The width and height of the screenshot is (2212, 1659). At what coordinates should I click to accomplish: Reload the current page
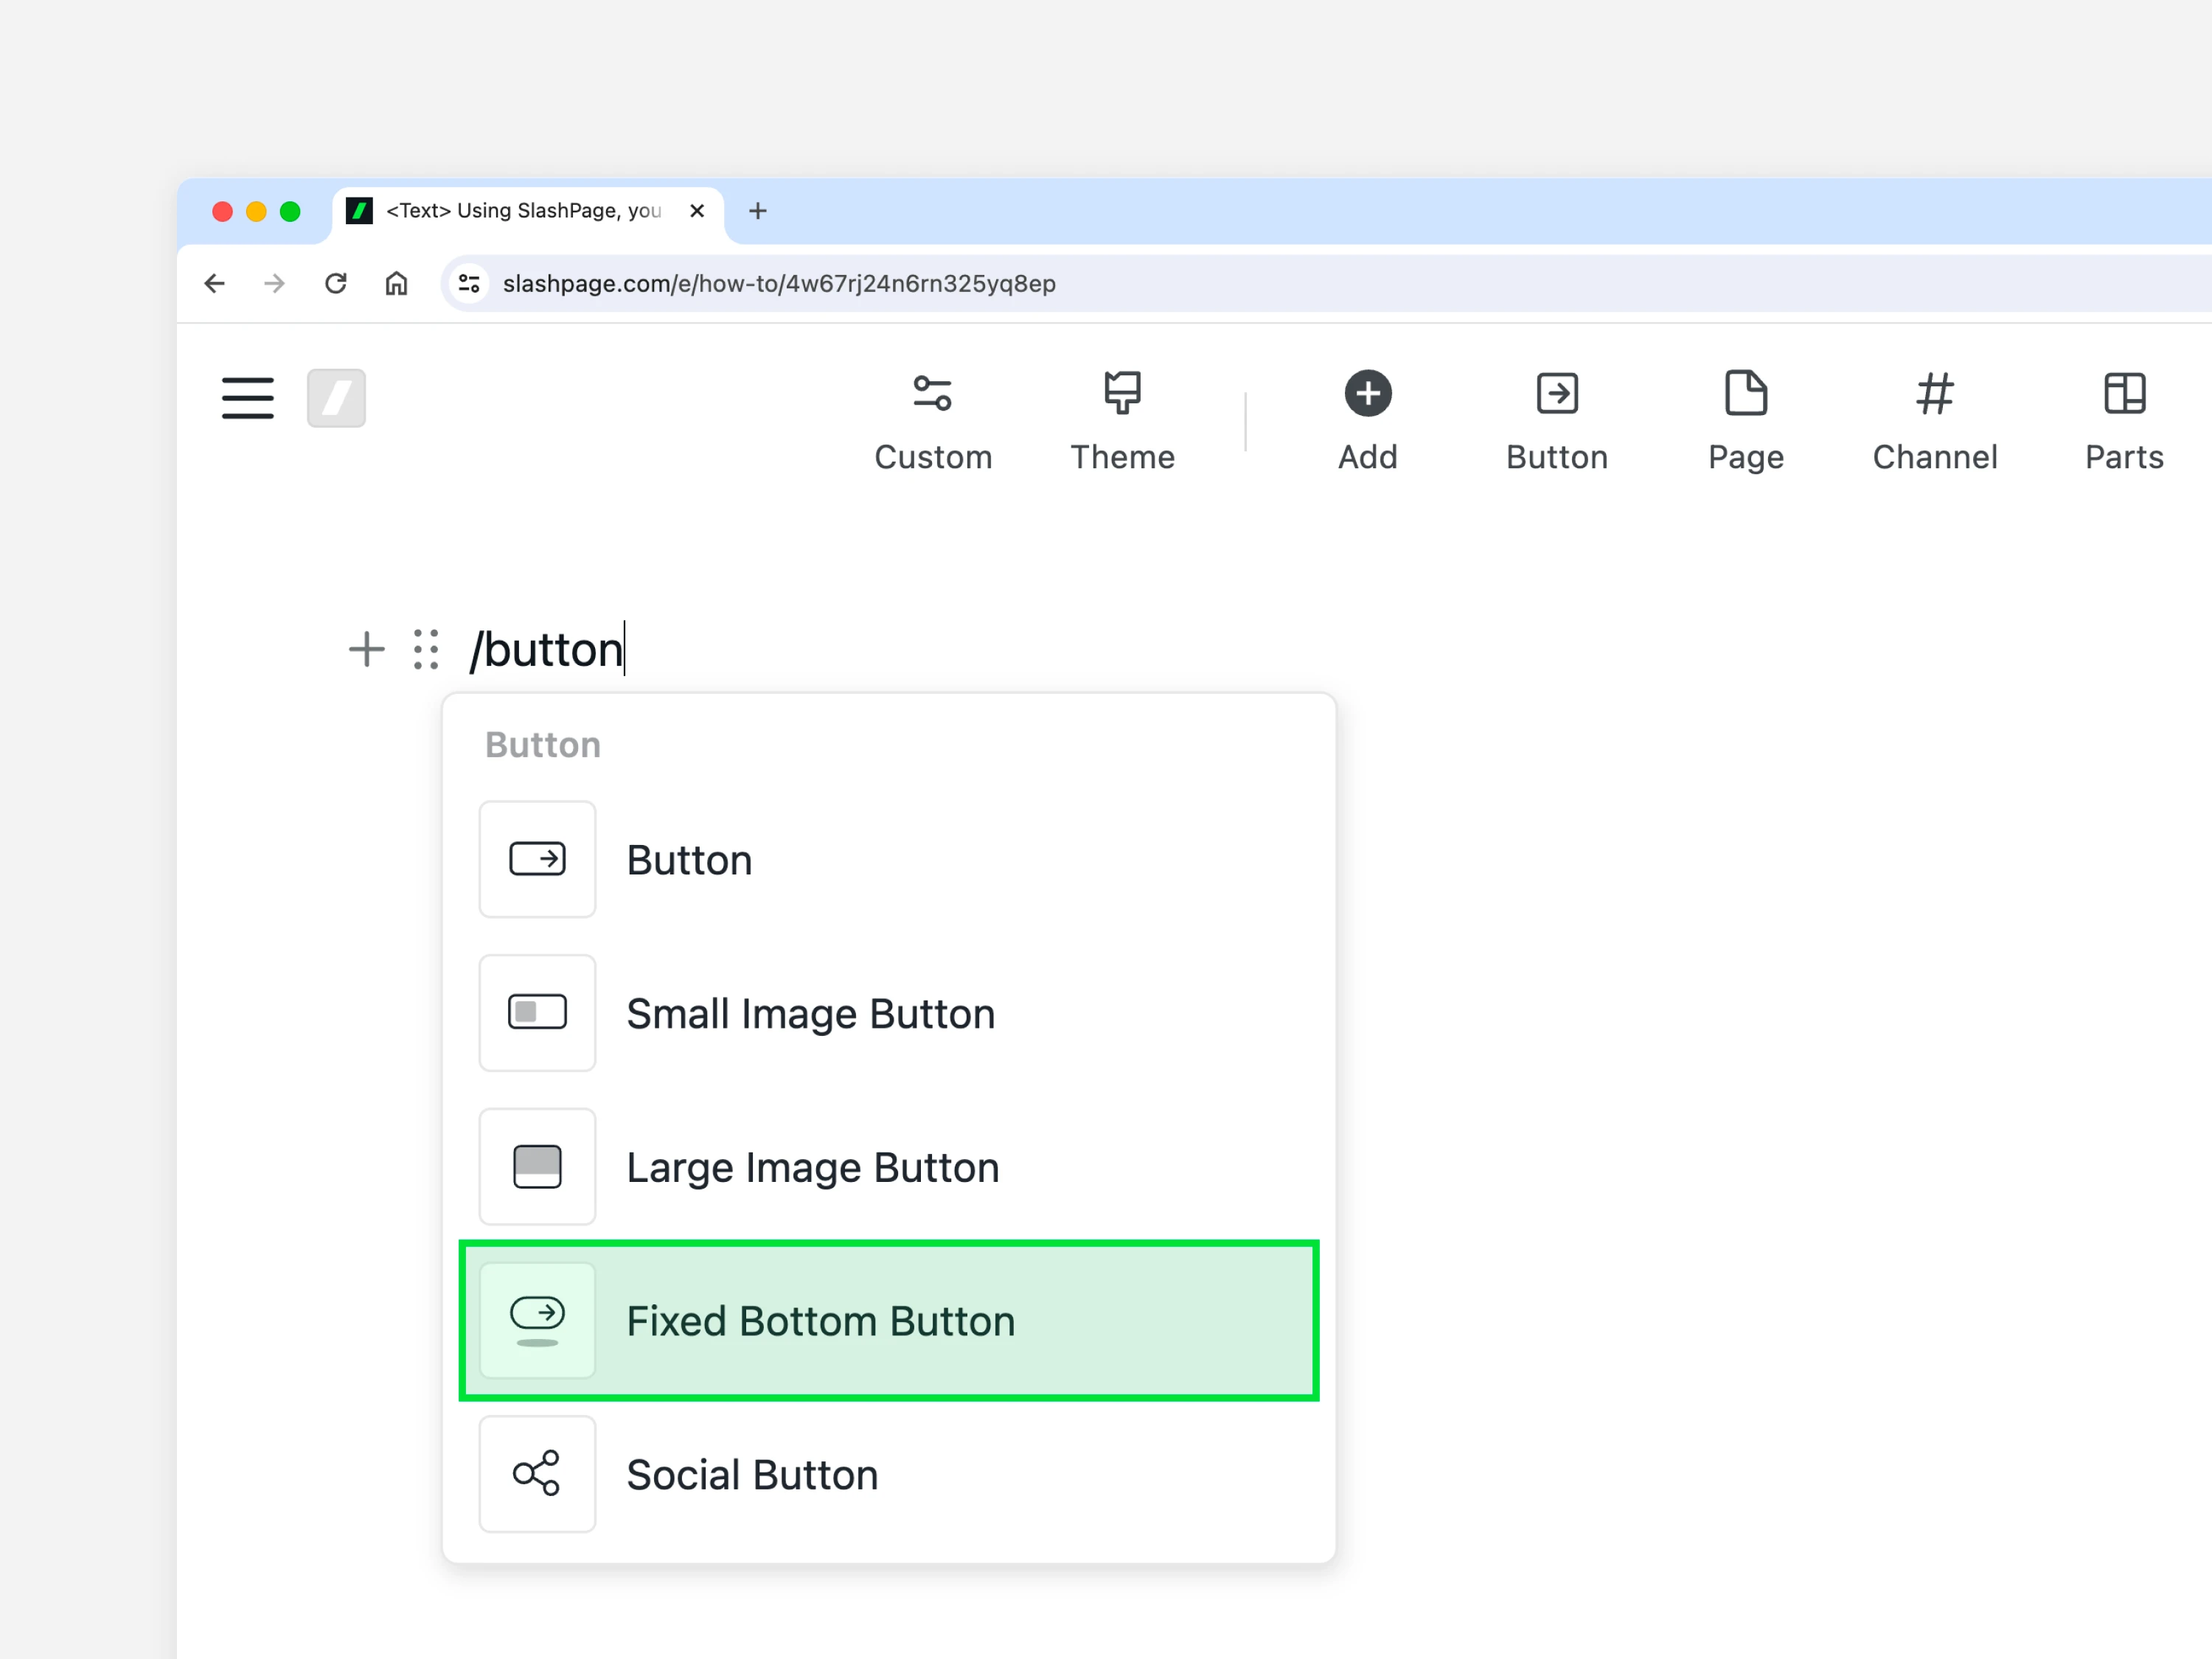click(335, 283)
